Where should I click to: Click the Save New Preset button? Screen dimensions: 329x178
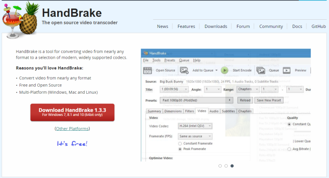pos(269,100)
